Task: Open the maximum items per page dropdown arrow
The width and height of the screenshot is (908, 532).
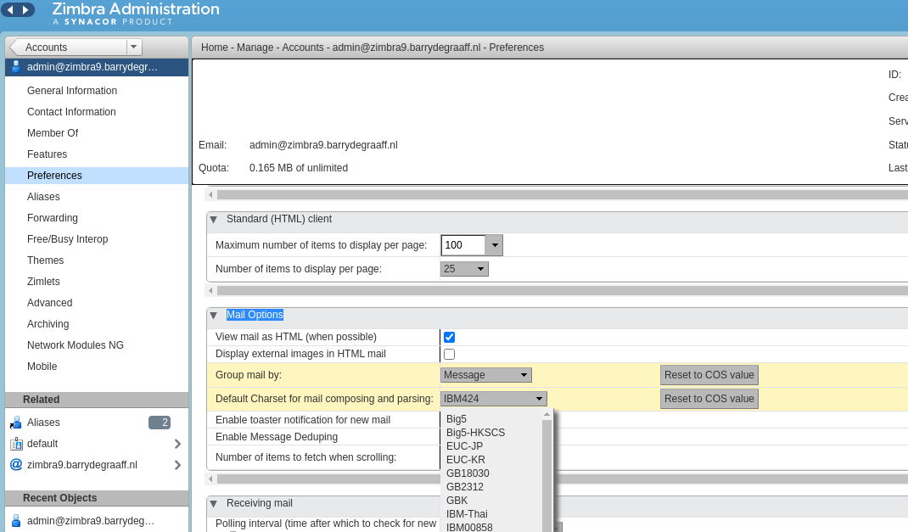Action: pos(495,245)
